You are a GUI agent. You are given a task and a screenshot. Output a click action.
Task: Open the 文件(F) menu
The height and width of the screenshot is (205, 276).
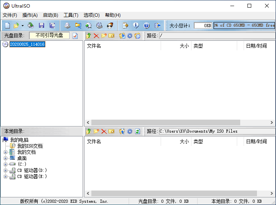(10, 15)
